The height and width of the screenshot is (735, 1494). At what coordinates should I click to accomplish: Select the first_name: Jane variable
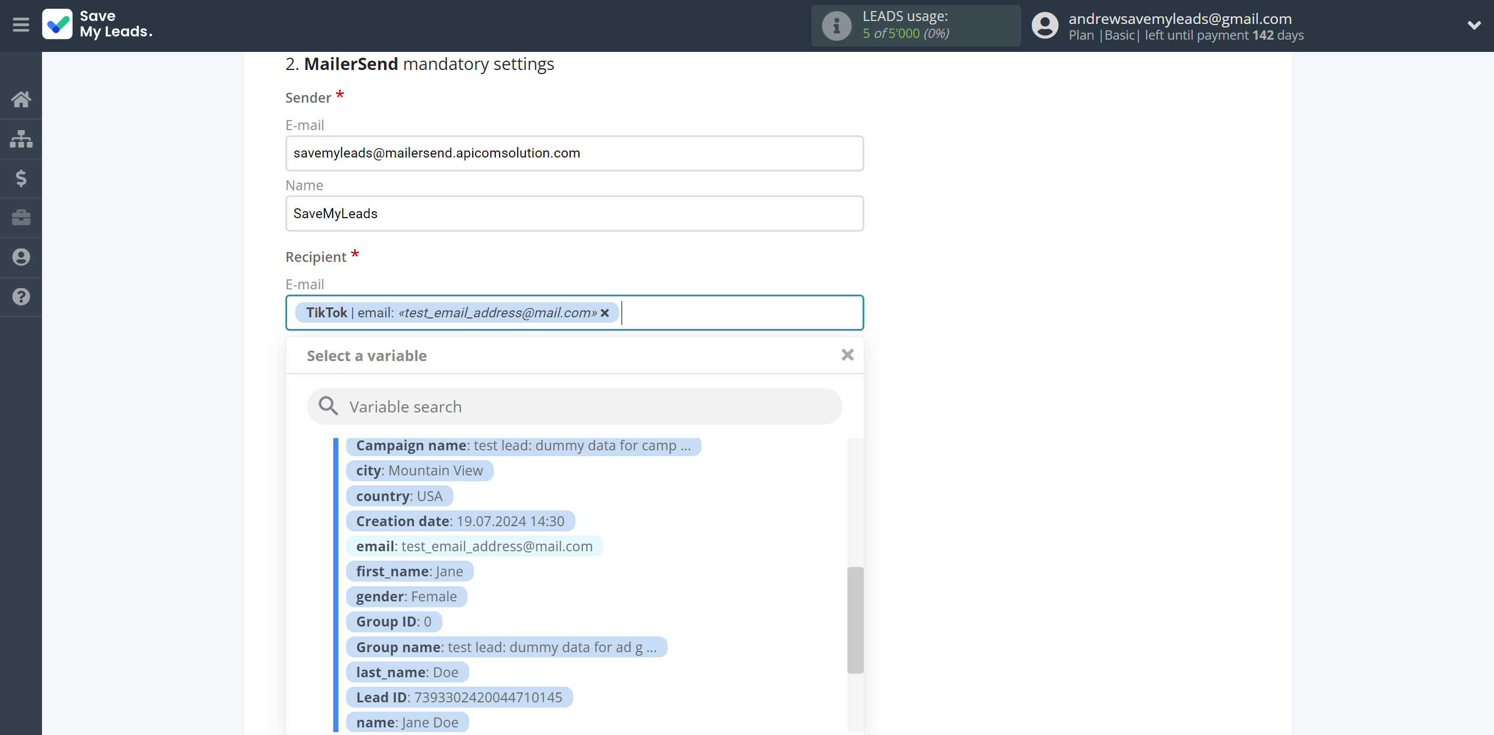tap(410, 572)
